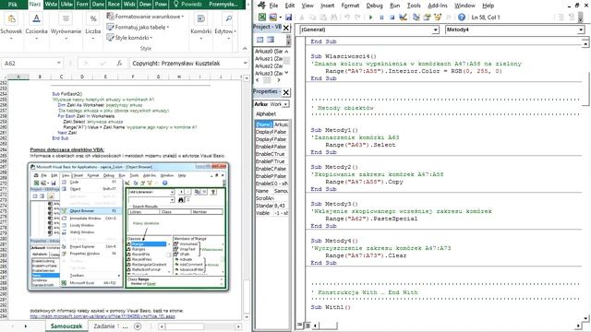Click the View Microsoft Excel icon in VBA toolbar
The height and width of the screenshot is (332, 591).
[x=262, y=17]
